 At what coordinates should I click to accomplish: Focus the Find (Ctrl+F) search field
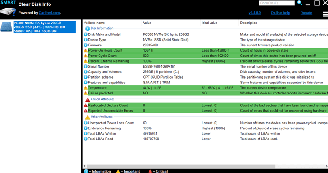click(277, 3)
